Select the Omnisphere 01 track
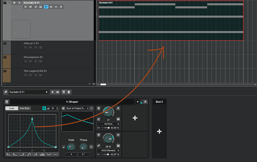Viewport: 257px width, 162px height. tap(33, 57)
